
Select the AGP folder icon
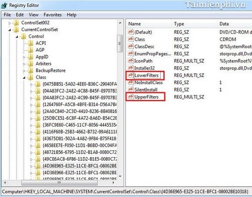tap(31, 50)
